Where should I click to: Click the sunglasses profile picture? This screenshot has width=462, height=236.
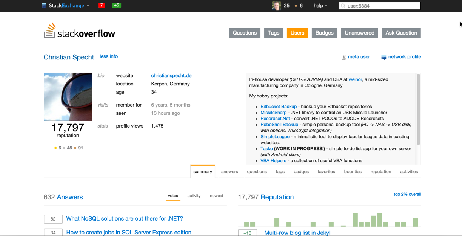[68, 96]
